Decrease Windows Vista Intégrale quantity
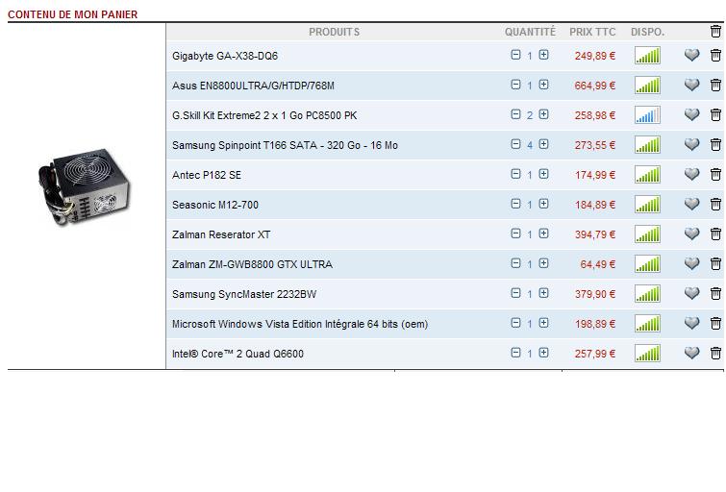 pos(515,323)
